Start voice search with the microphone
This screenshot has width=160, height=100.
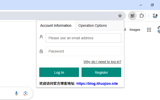tap(16, 93)
